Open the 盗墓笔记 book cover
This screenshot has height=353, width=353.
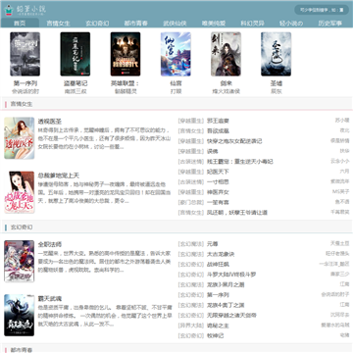pos(76,54)
